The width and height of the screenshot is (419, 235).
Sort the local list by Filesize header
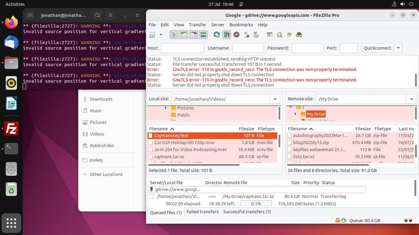243,129
